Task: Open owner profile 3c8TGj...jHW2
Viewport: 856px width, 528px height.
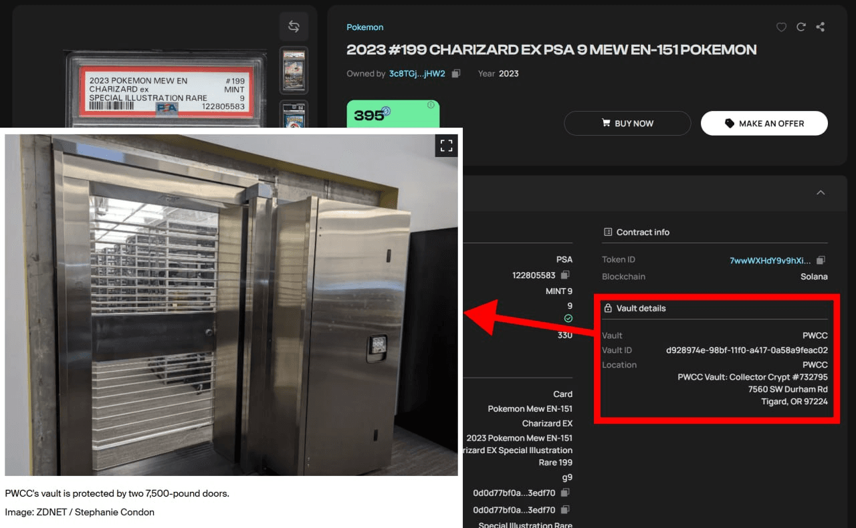Action: point(417,74)
